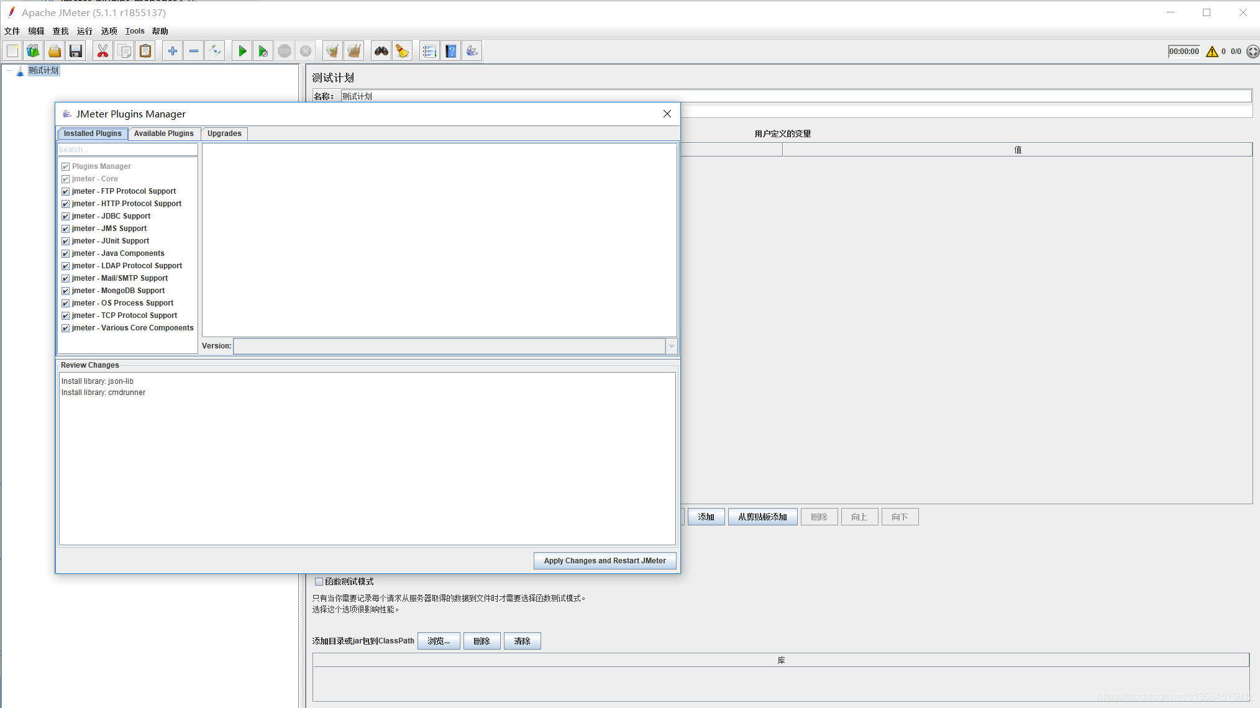Click the ClassPath 删除 button
The image size is (1260, 708).
pyautogui.click(x=482, y=641)
